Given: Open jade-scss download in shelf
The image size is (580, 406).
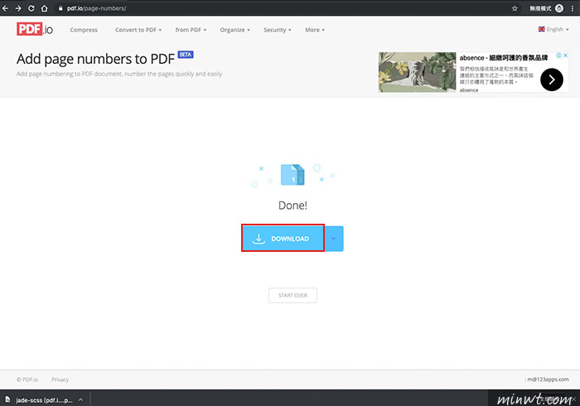Looking at the screenshot, I should pos(44,400).
